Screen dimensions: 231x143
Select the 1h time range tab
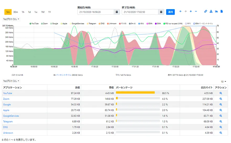(x=23, y=12)
